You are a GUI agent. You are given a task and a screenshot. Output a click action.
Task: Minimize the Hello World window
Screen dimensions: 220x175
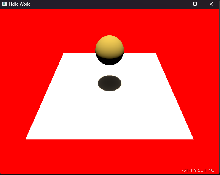179,4
